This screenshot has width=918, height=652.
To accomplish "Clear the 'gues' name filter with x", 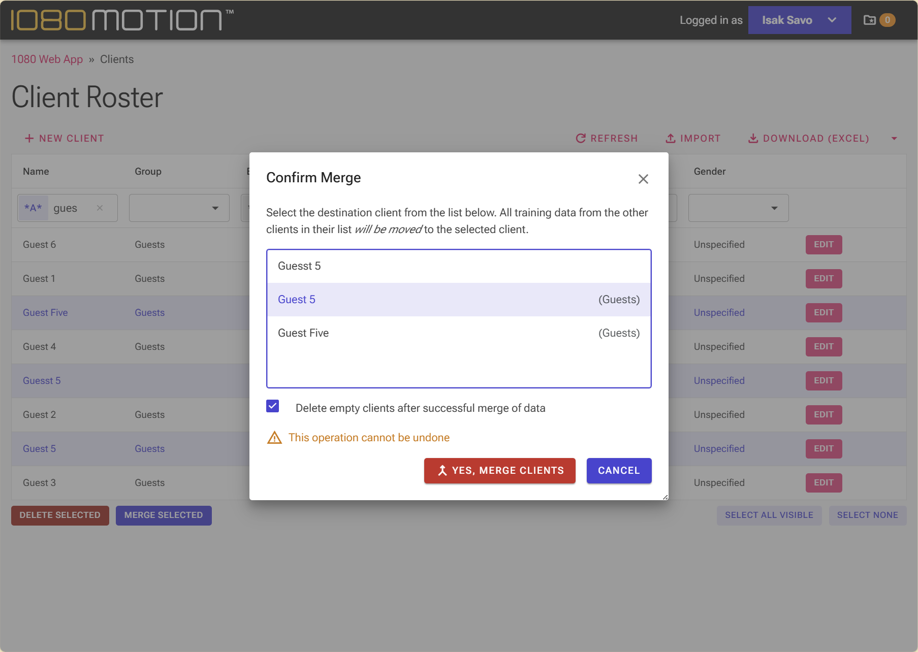I will click(x=100, y=208).
